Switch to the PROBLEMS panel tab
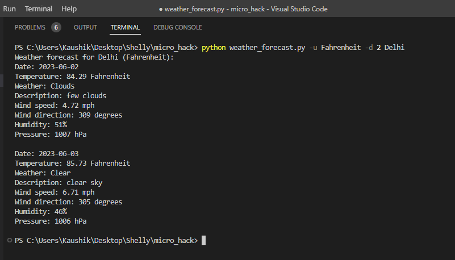Viewport: 455px width, 260px height. click(x=30, y=27)
